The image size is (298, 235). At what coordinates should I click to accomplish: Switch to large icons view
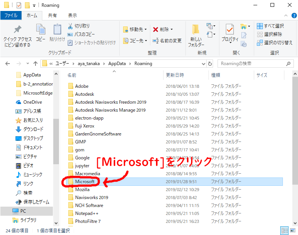click(293, 230)
